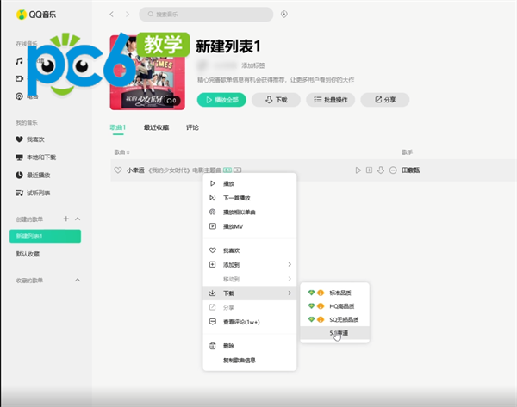
Task: Click the Share button under the title
Action: point(385,100)
